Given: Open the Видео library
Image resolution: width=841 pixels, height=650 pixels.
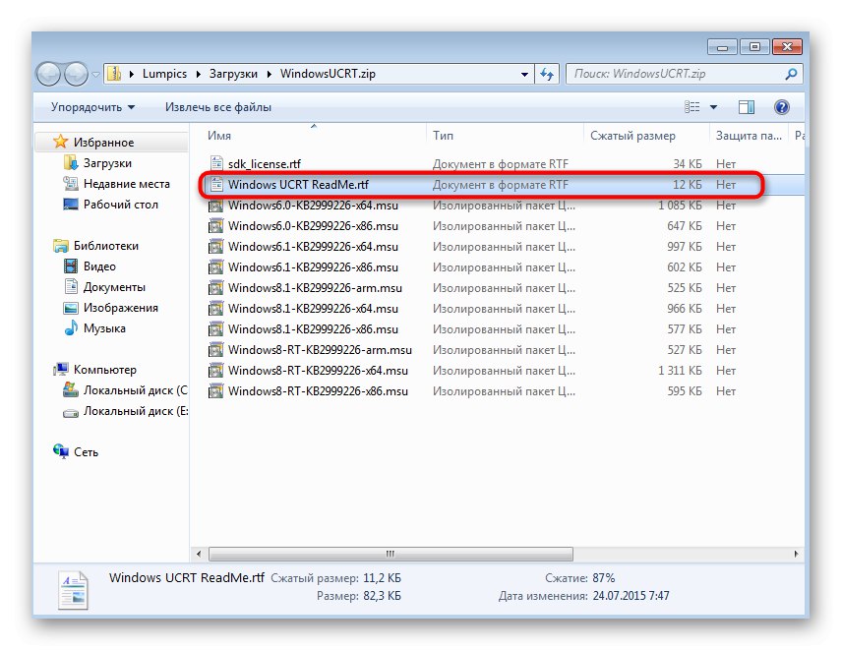Looking at the screenshot, I should click(99, 266).
